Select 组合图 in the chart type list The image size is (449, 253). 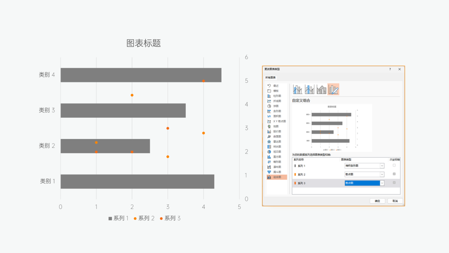coord(276,177)
